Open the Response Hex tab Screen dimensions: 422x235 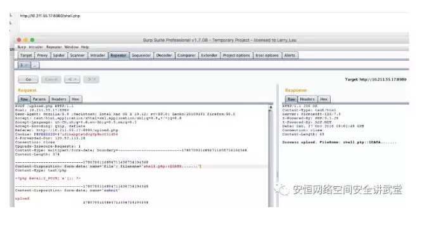(x=324, y=99)
